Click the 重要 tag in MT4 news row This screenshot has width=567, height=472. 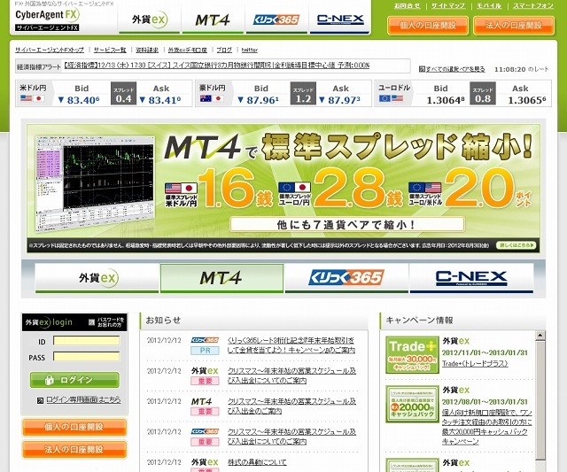[205, 411]
